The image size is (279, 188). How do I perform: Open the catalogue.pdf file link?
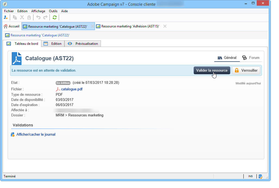point(72,89)
